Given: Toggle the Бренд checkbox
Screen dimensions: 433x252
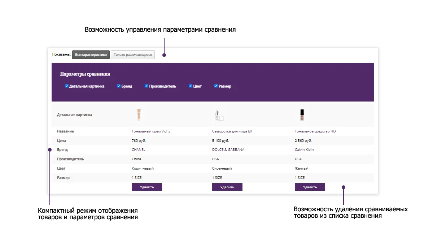Looking at the screenshot, I should coord(119,86).
